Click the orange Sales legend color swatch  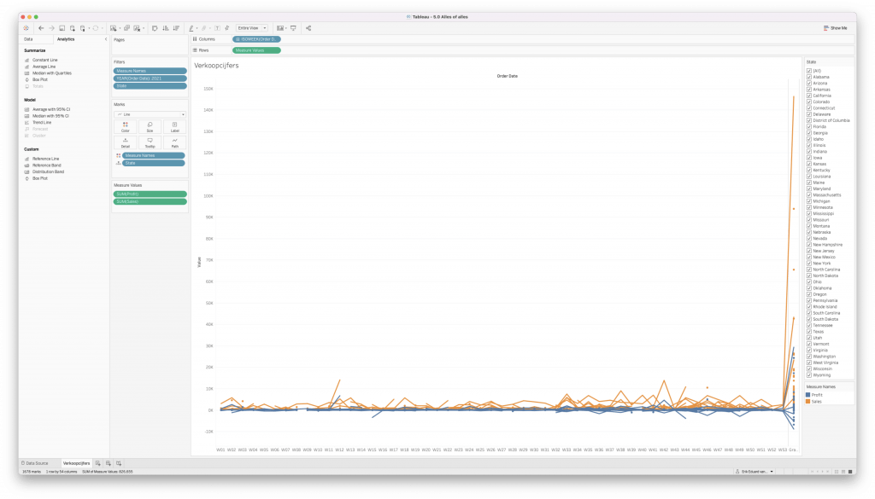[808, 401]
